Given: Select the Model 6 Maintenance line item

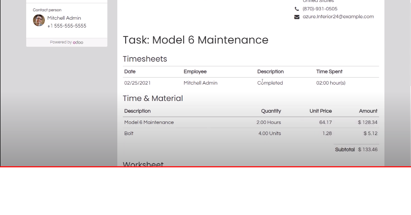Looking at the screenshot, I should tap(149, 122).
